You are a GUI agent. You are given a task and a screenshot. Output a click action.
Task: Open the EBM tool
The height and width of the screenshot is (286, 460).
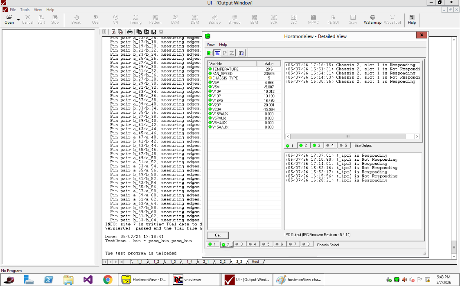254,19
